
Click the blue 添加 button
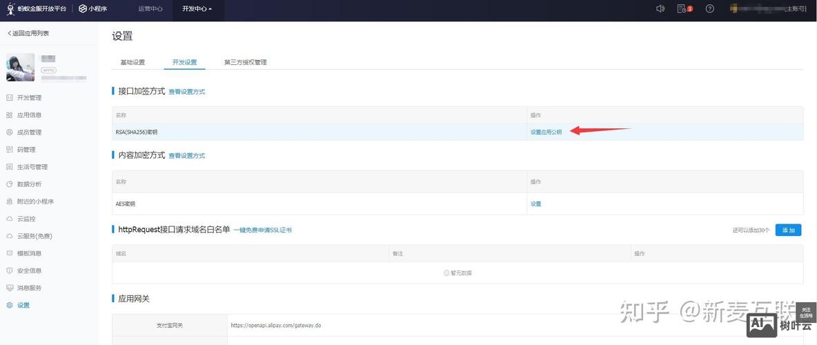point(788,230)
